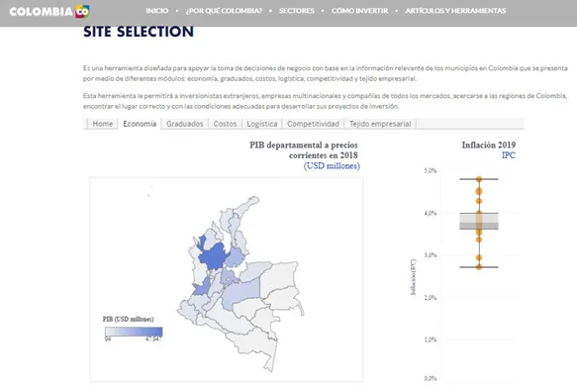577x387 pixels.
Task: Click the '2,0%' axis label
Action: click(431, 297)
